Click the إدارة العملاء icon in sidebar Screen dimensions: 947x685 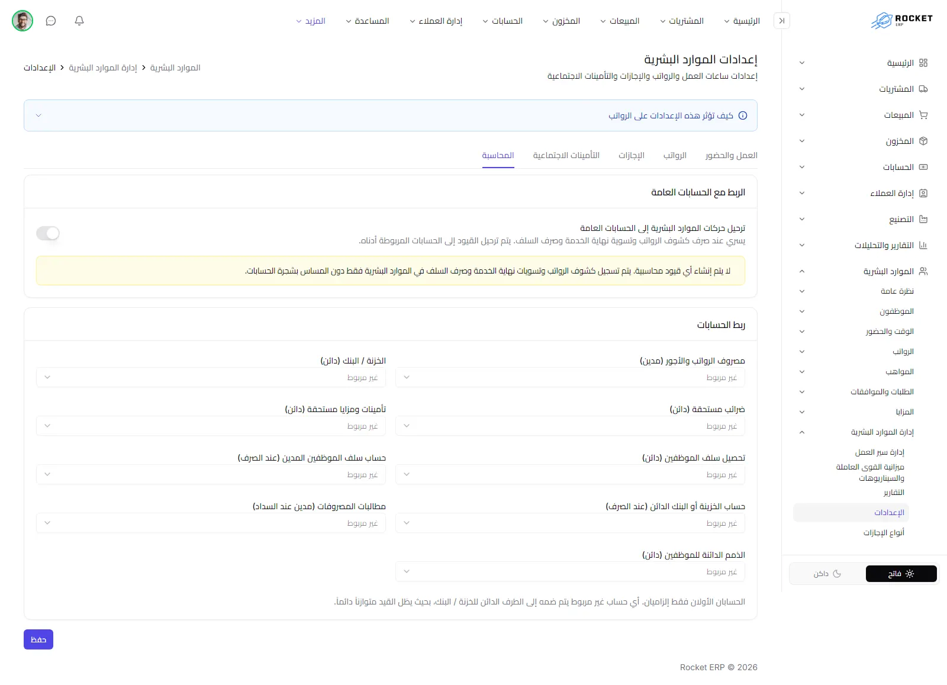click(923, 193)
